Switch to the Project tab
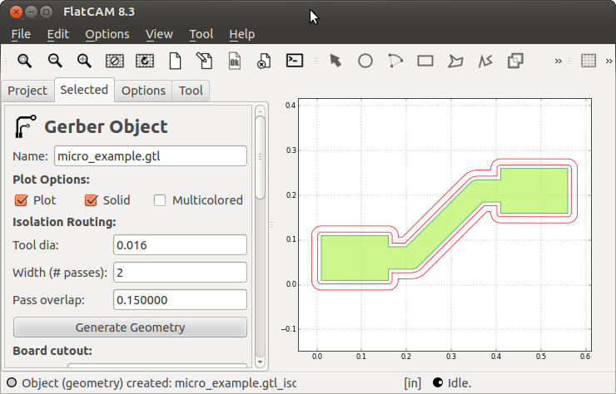This screenshot has height=394, width=616. [x=27, y=91]
